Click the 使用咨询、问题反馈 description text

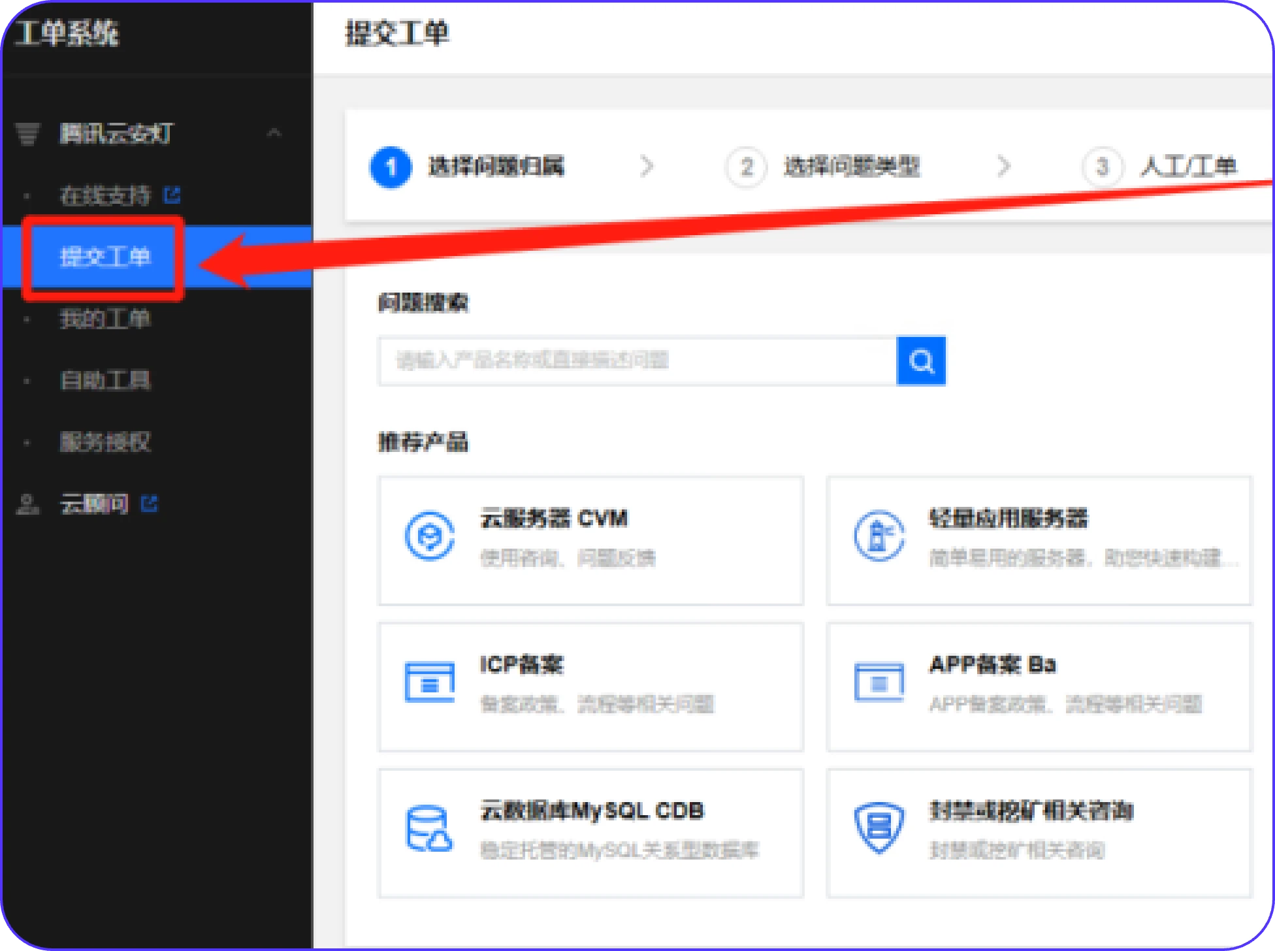click(568, 558)
